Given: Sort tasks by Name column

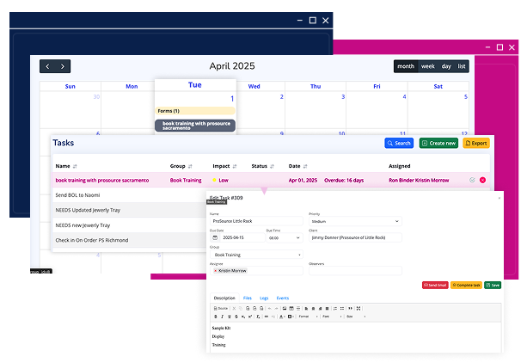Looking at the screenshot, I should 66,166.
